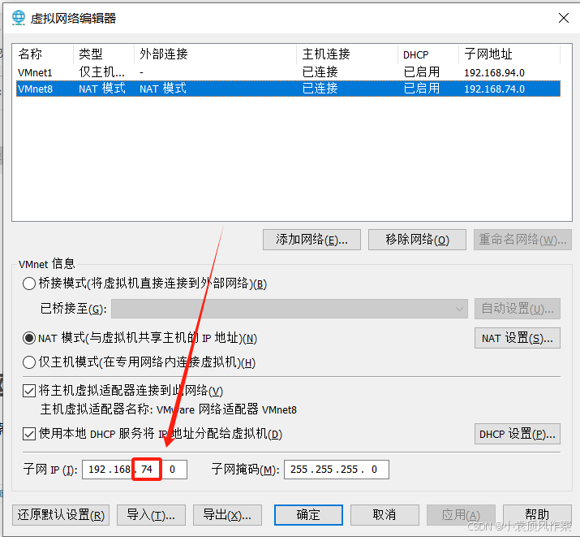Click the 取消 button
Image resolution: width=580 pixels, height=537 pixels.
385,515
